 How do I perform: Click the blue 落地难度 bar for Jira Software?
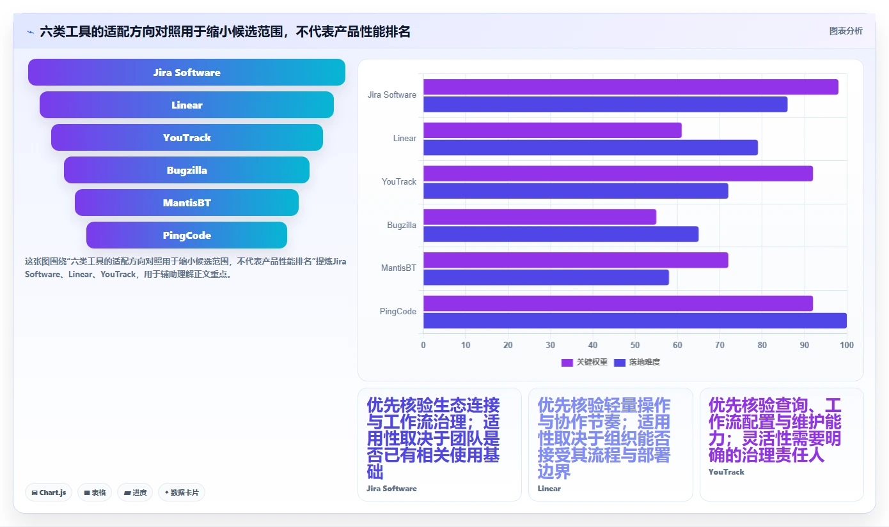[605, 104]
